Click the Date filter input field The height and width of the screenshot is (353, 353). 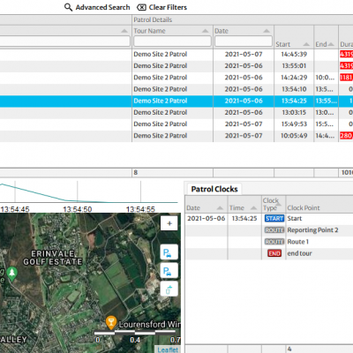click(x=244, y=41)
